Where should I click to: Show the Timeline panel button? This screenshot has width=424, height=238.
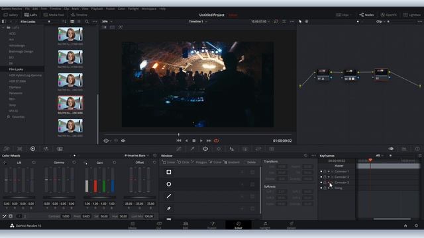pyautogui.click(x=79, y=15)
